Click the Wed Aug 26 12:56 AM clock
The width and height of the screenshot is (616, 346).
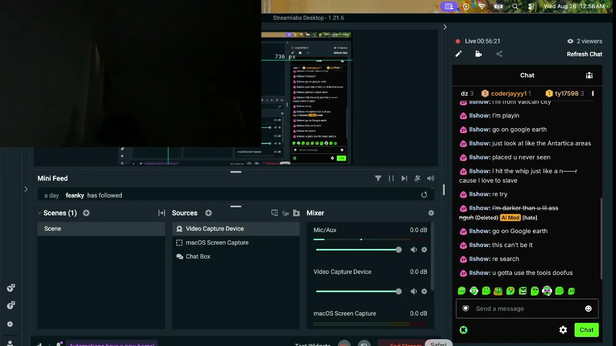coord(574,6)
